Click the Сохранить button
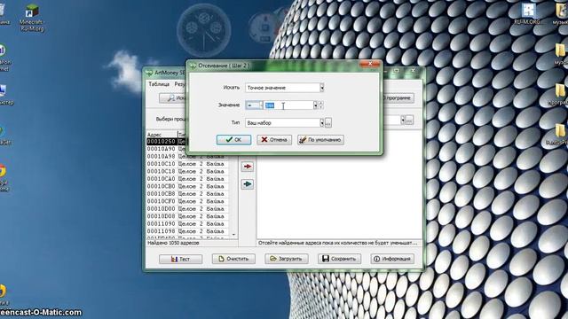Viewport: 568px width, 319px height. 339,259
